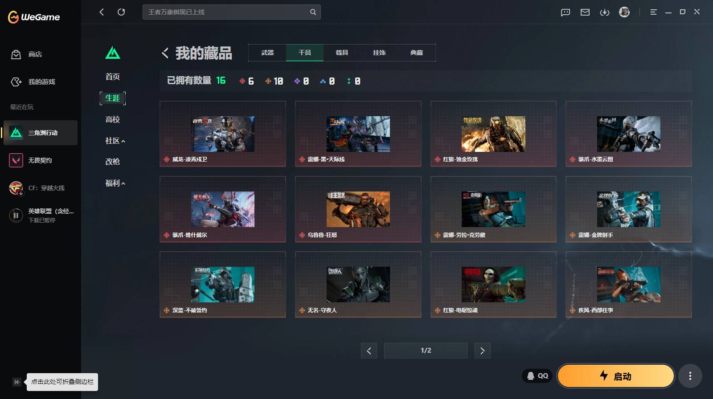The height and width of the screenshot is (399, 713).
Task: Open the 深蓝-不破誓约 skin card
Action: [223, 285]
